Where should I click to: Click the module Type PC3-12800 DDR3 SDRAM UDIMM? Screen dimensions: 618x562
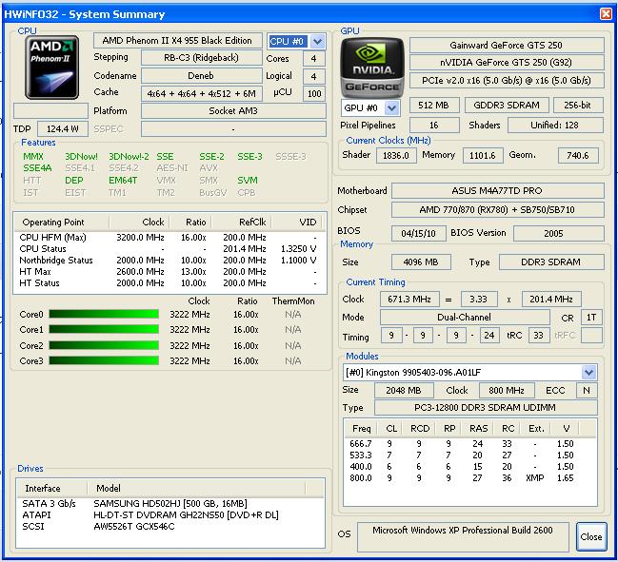point(486,408)
